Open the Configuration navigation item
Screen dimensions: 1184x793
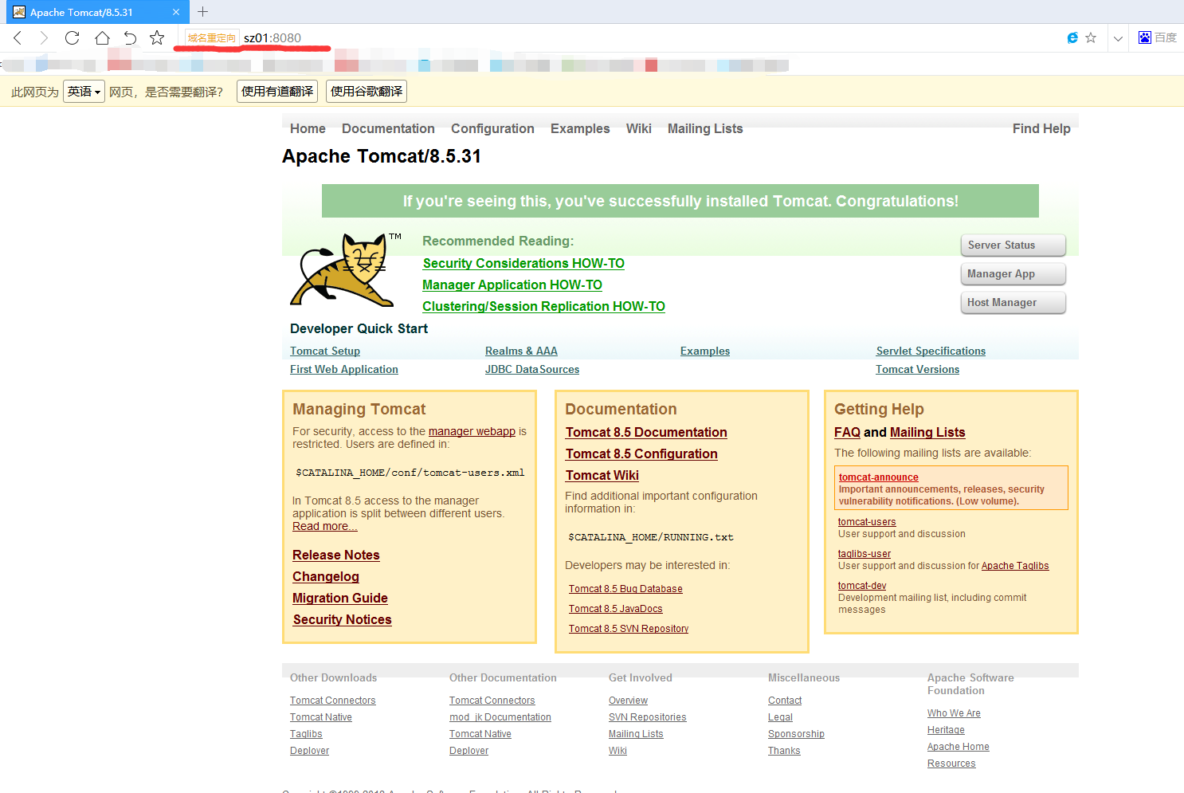492,128
